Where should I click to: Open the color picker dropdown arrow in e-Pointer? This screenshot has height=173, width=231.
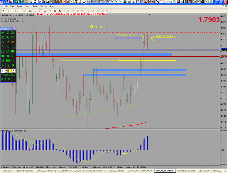pos(14,71)
